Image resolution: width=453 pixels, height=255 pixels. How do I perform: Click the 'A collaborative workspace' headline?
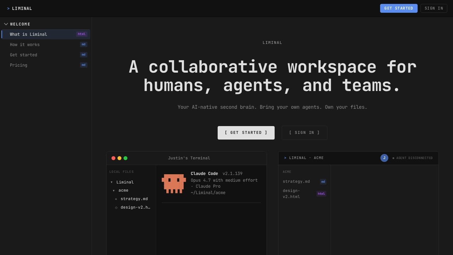273,76
